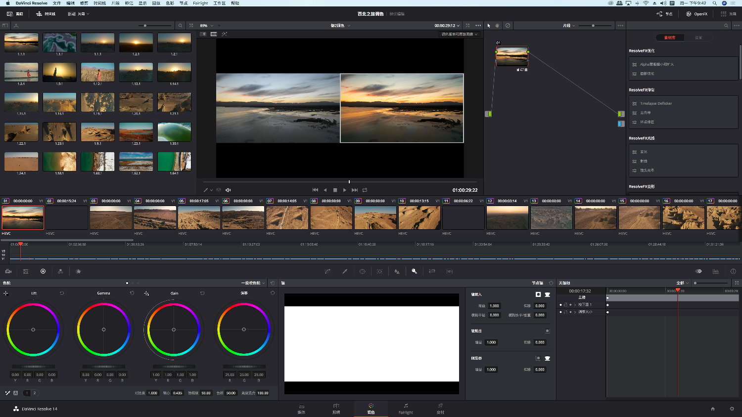
Task: Open the Camera Raw palette
Action: 8,271
